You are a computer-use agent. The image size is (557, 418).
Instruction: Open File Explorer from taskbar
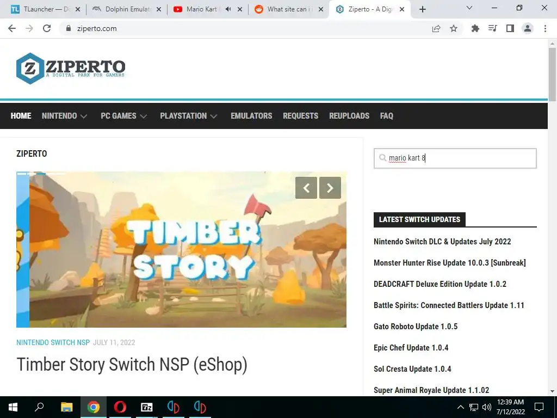coord(66,407)
